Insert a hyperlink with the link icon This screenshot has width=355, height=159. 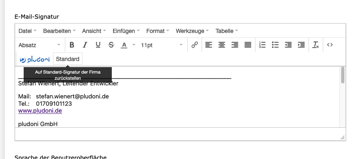195,45
